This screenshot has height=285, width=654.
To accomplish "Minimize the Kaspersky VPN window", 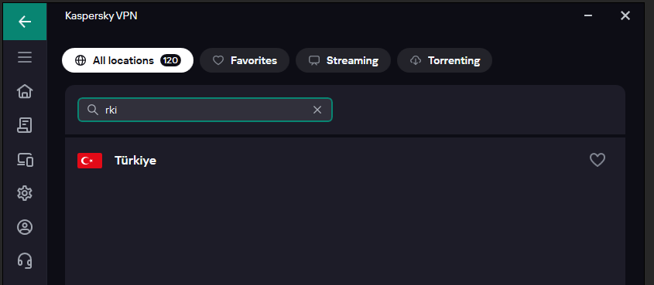I will (x=588, y=15).
